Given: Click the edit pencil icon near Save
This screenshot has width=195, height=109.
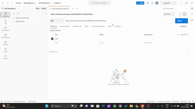Looking at the screenshot, I should click(x=180, y=14).
